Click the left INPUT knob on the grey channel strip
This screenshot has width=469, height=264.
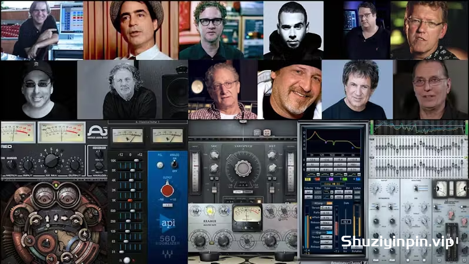[x=376, y=189]
